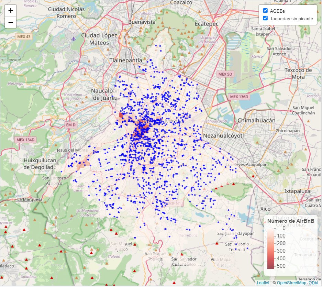Click the Villa Milpa Alta label
The width and height of the screenshot is (322, 287).
point(220,262)
